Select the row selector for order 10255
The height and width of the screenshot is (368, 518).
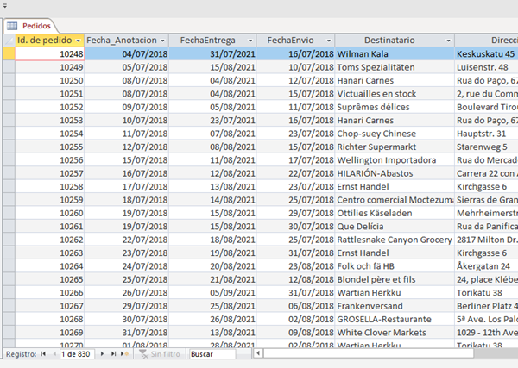pos(9,147)
